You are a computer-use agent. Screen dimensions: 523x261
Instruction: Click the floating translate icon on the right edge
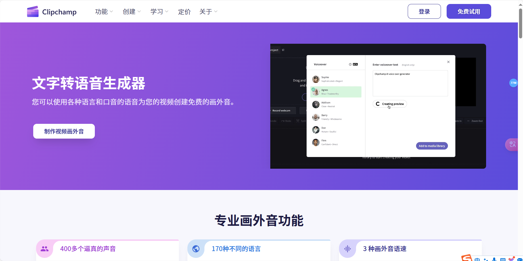pyautogui.click(x=512, y=145)
